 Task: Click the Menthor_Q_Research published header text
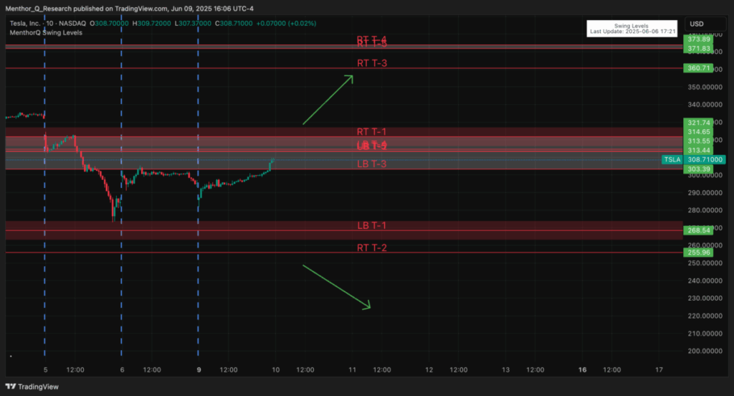pyautogui.click(x=130, y=9)
